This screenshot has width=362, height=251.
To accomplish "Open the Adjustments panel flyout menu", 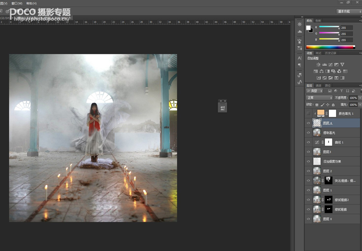I will pos(360,53).
